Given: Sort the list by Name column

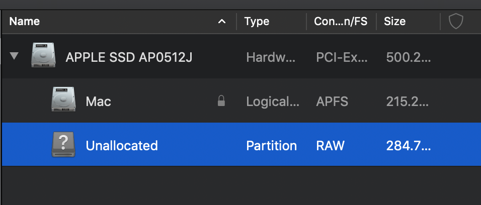Looking at the screenshot, I should (25, 22).
